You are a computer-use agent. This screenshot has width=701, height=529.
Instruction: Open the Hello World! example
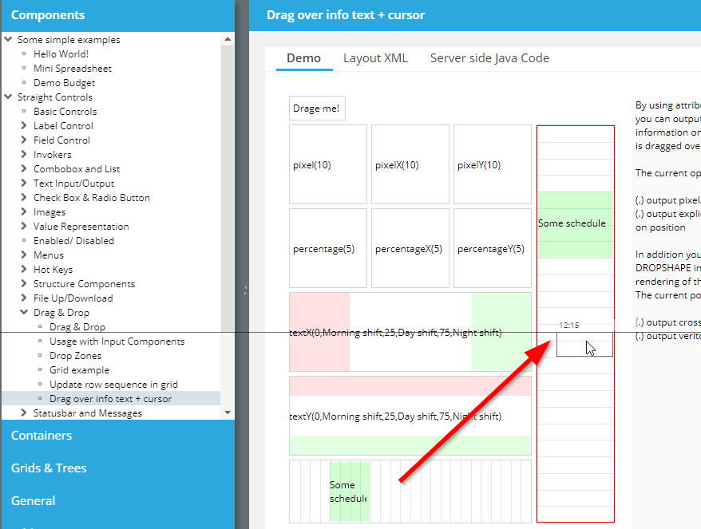pos(61,54)
